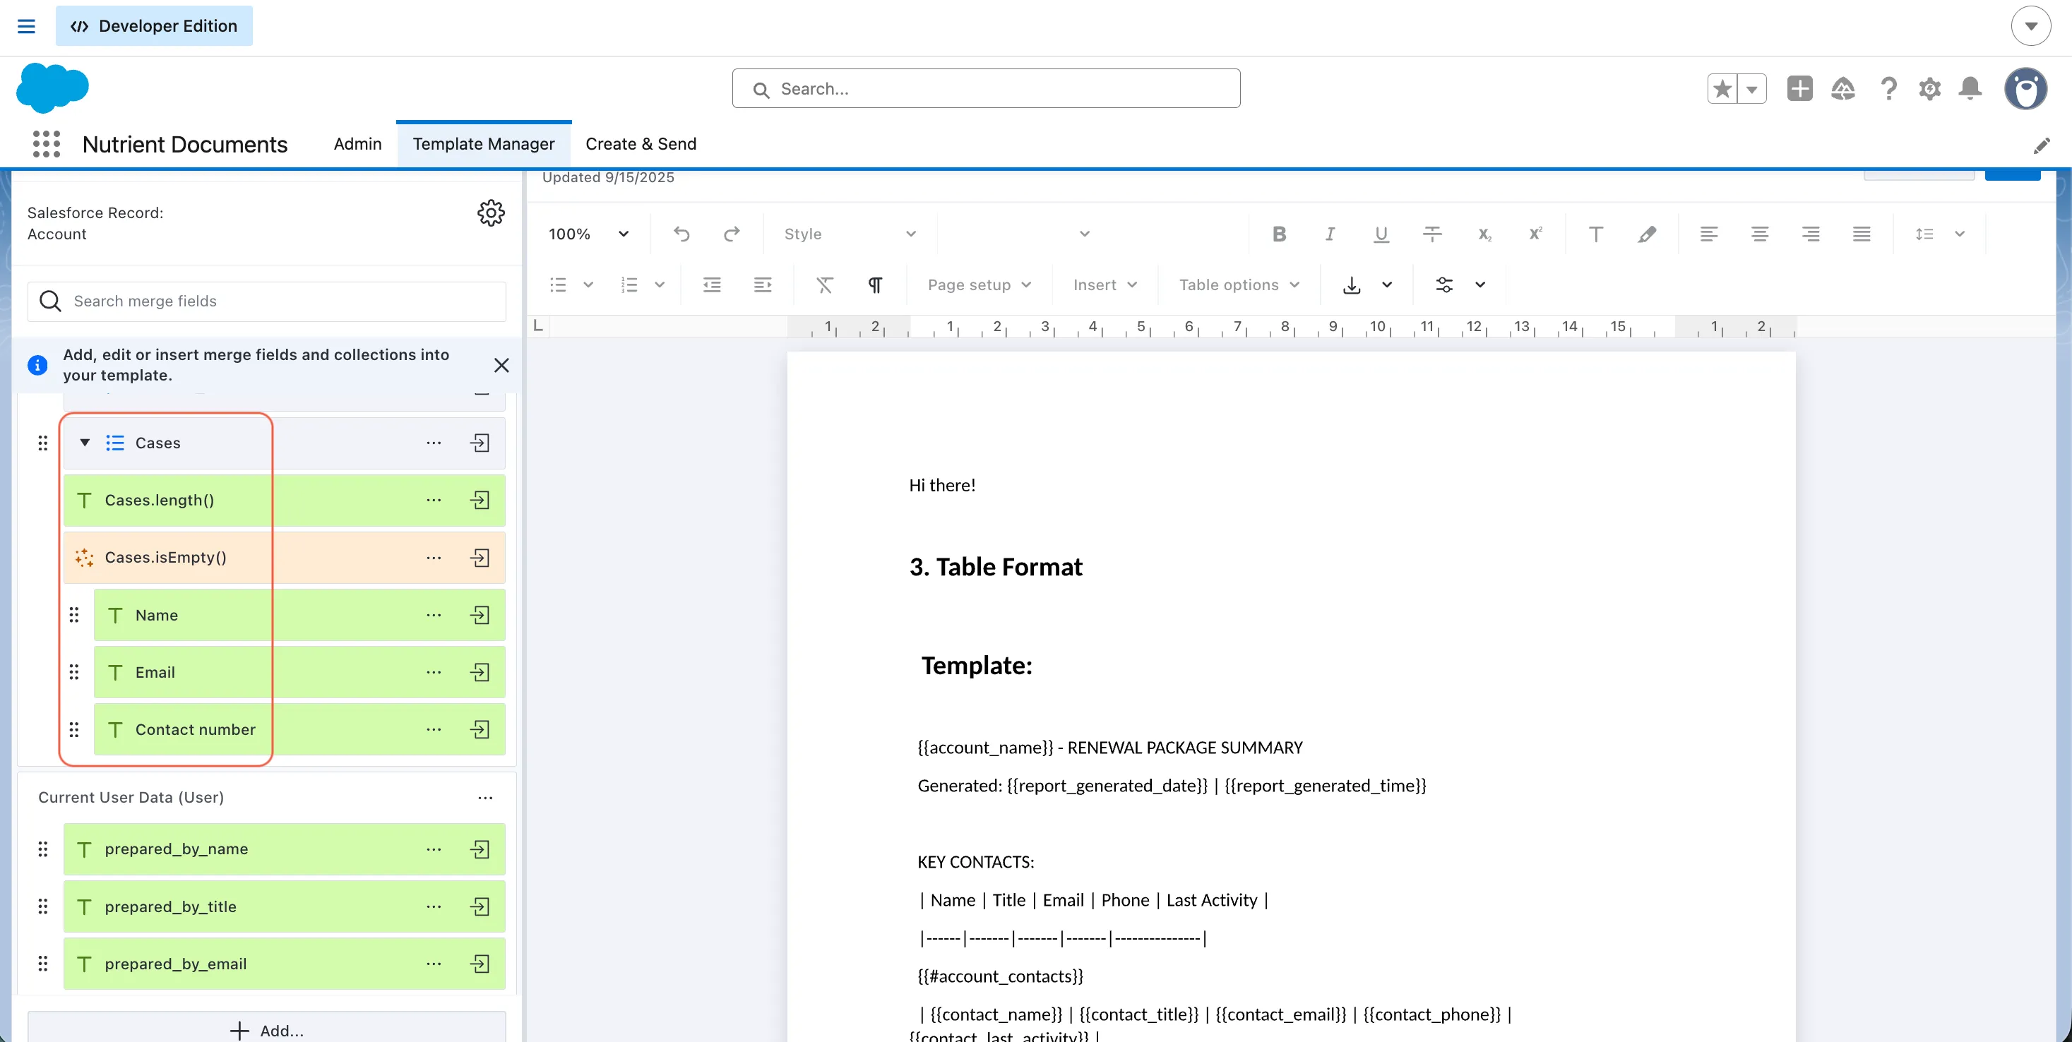Click the Developer Edition badge

154,25
